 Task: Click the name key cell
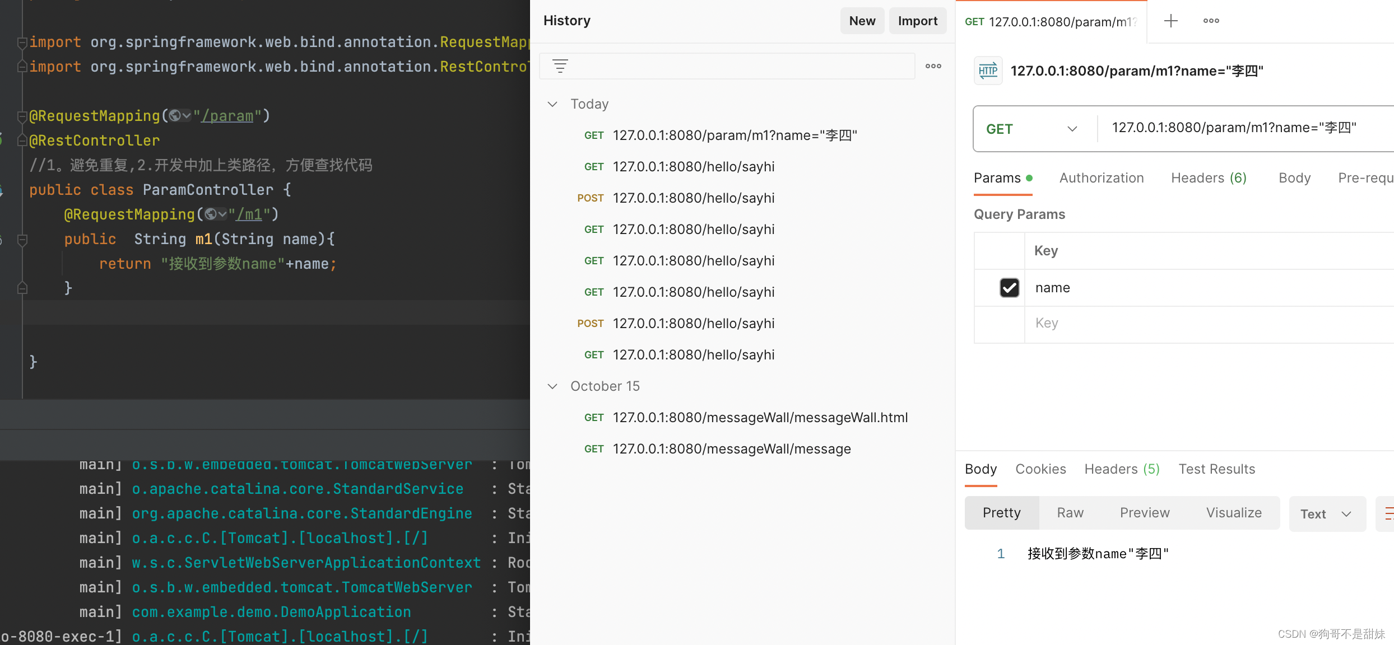coord(1209,288)
